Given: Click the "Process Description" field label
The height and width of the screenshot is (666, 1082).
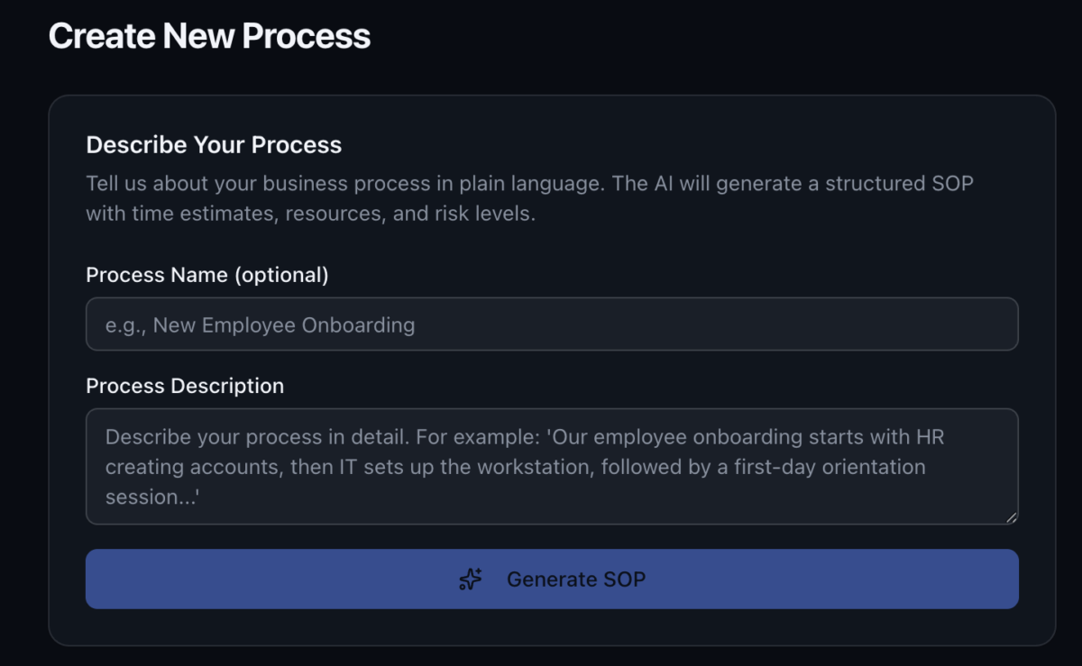Looking at the screenshot, I should [184, 386].
